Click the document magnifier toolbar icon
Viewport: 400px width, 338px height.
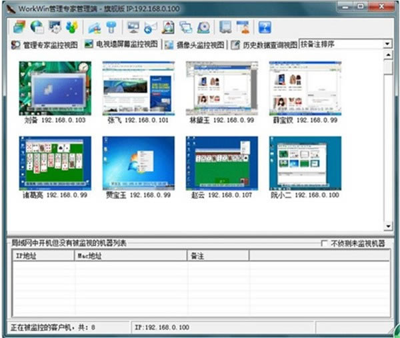pos(168,27)
